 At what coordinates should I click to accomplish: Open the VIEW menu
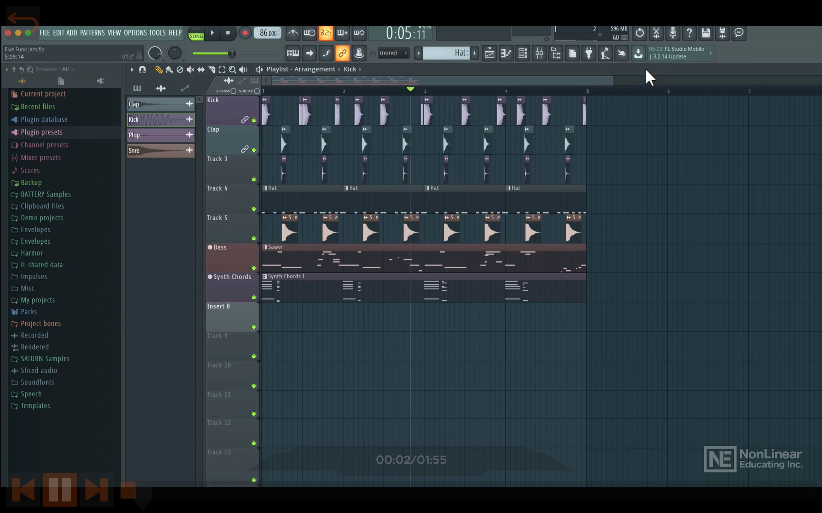(114, 33)
